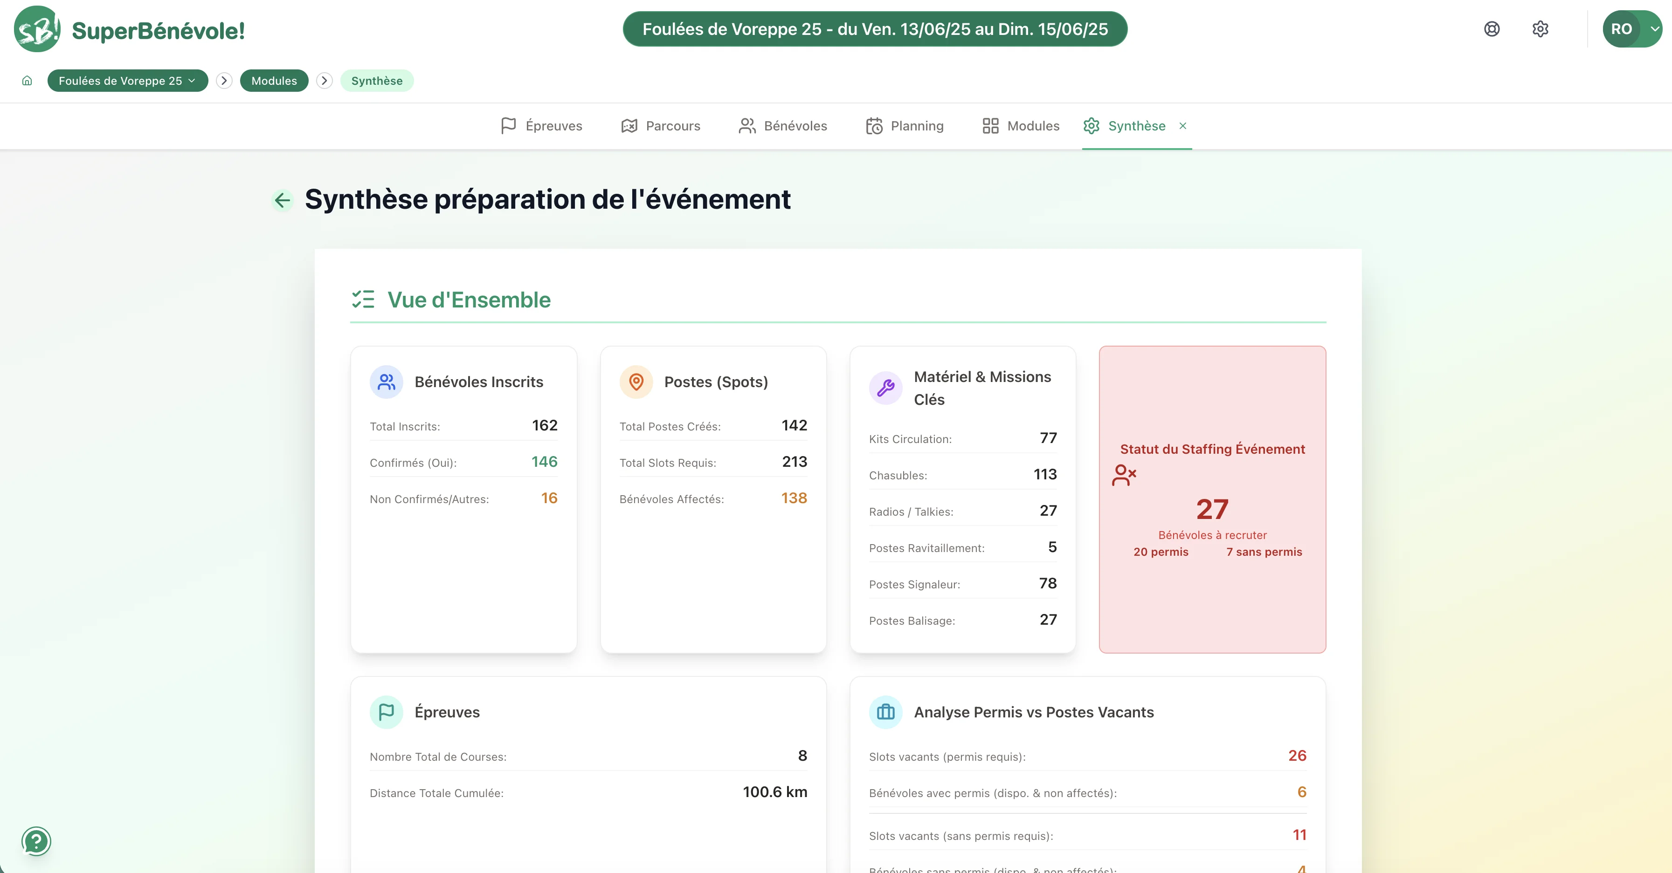The image size is (1672, 873).
Task: Click the Vue d'Ensemble checklist icon
Action: pos(364,299)
